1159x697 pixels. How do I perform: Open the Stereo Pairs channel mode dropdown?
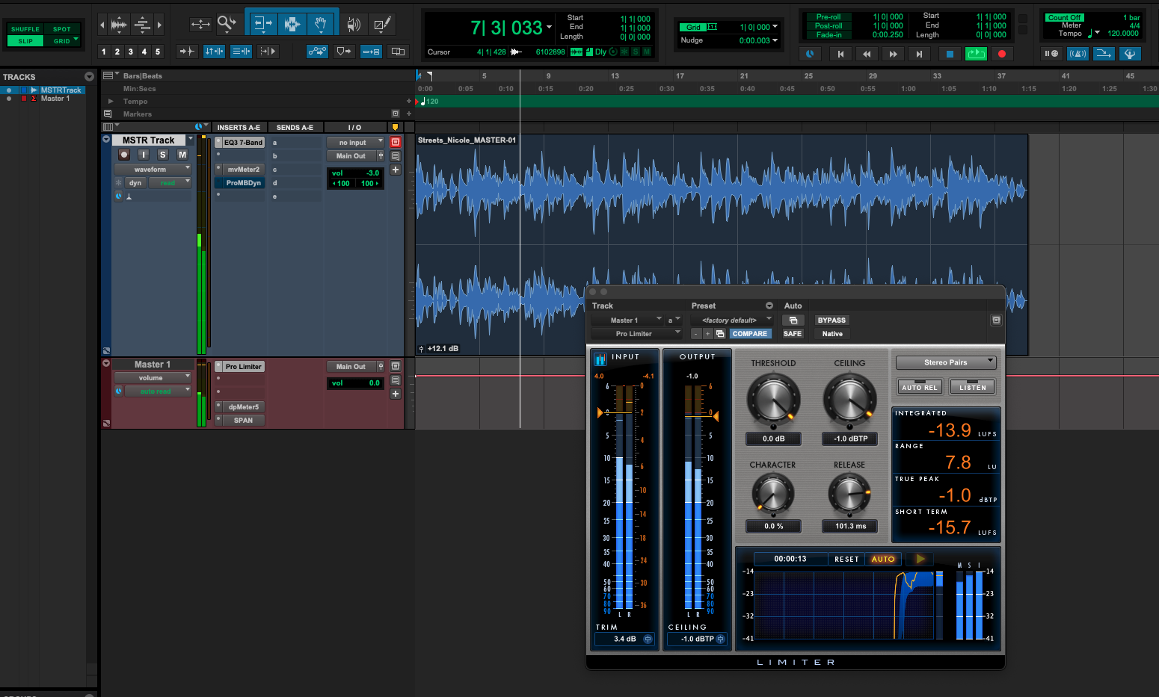(945, 362)
